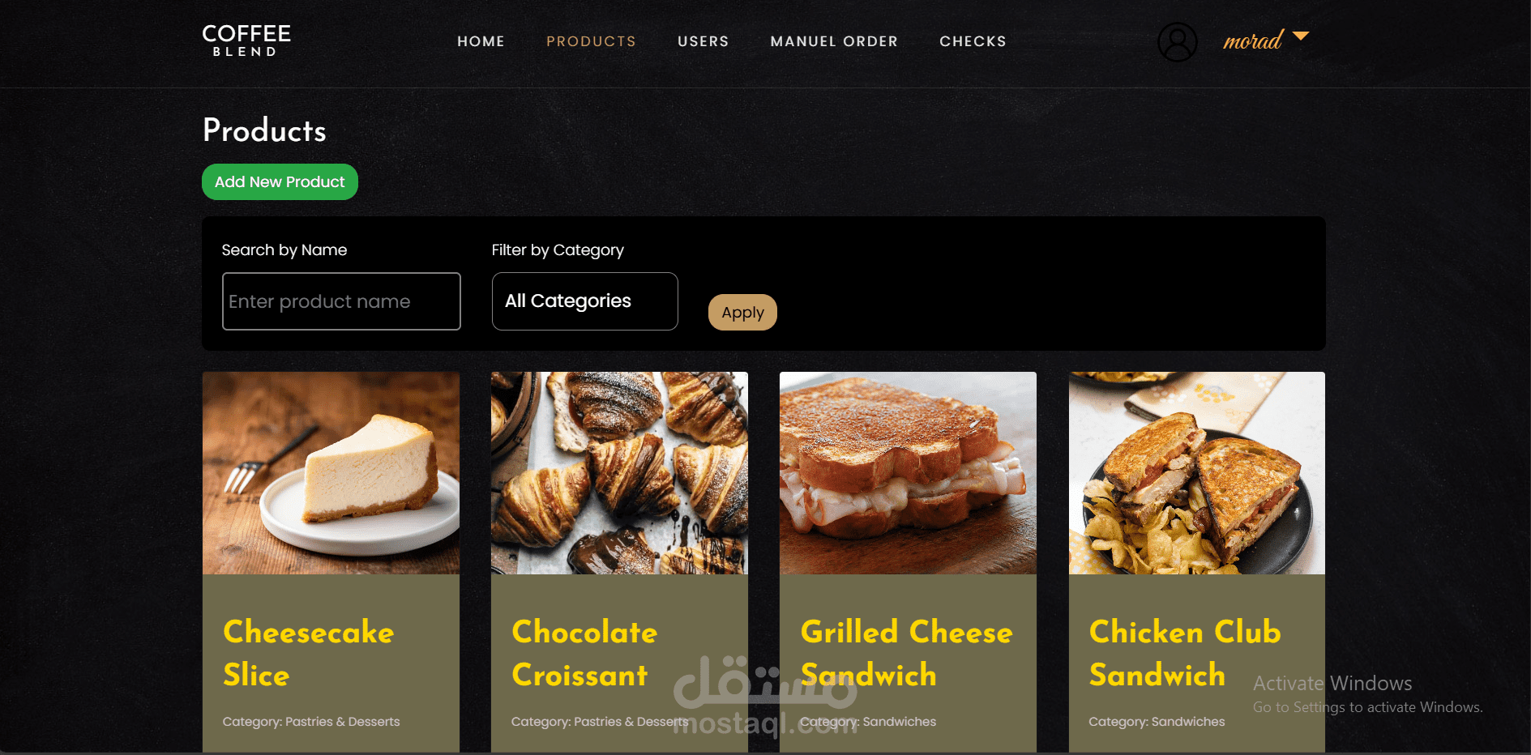
Task: Apply the product filters
Action: click(742, 313)
